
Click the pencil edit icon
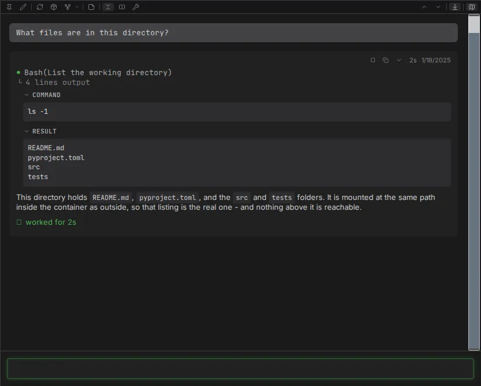(x=23, y=7)
